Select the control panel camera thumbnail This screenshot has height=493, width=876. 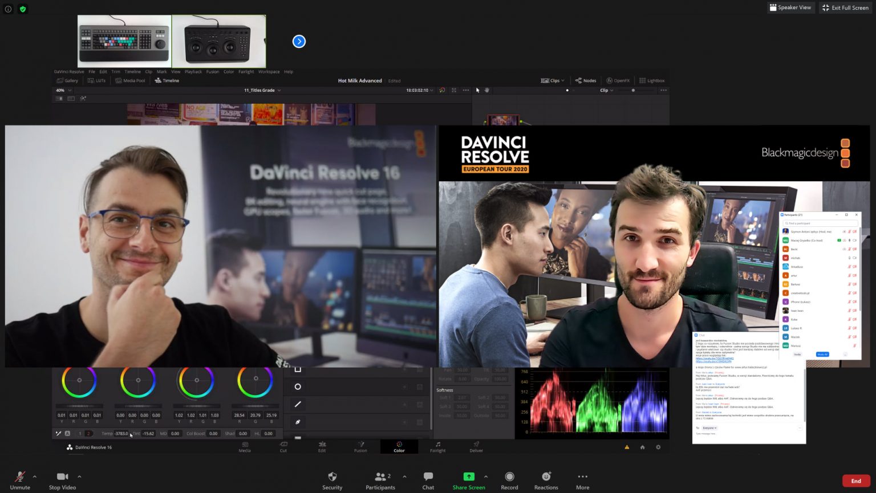point(219,42)
